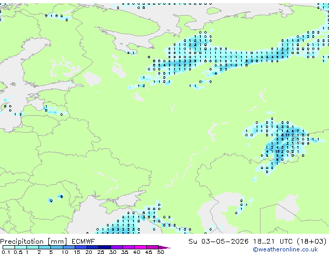Pick the 2–5 mm legend swatch
The height and width of the screenshot is (254, 329).
45,247
